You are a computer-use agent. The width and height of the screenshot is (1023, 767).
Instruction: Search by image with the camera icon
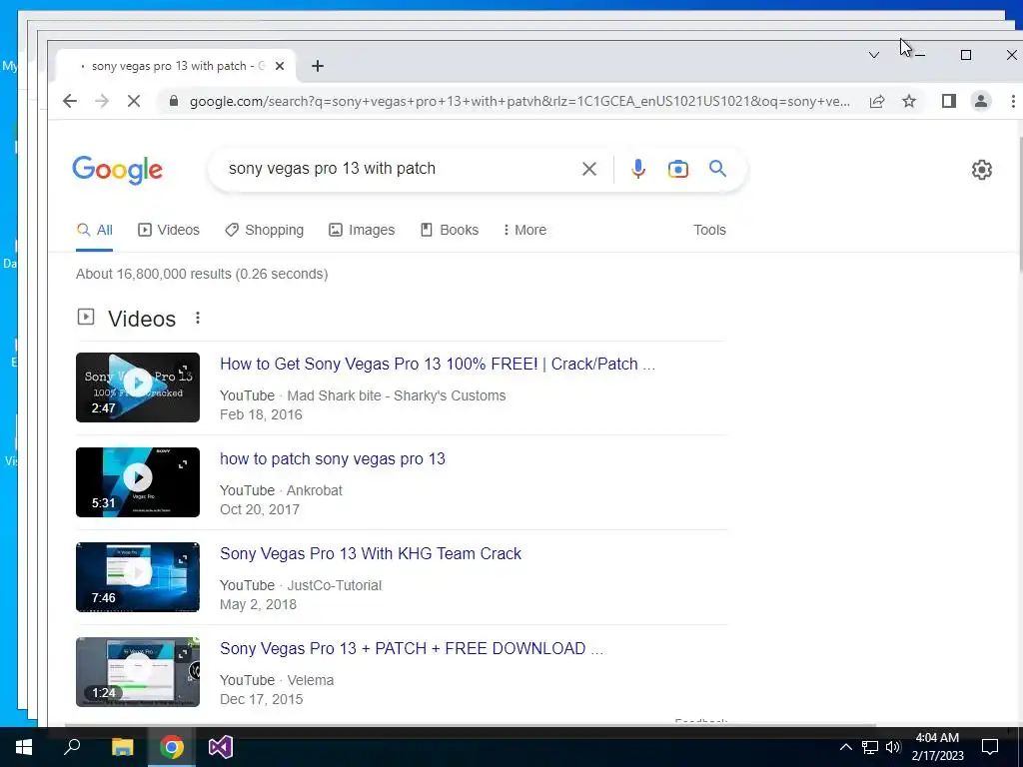pos(678,169)
